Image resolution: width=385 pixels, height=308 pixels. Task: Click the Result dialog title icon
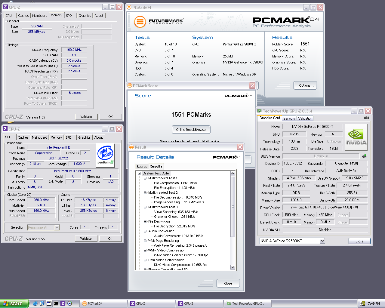131,147
